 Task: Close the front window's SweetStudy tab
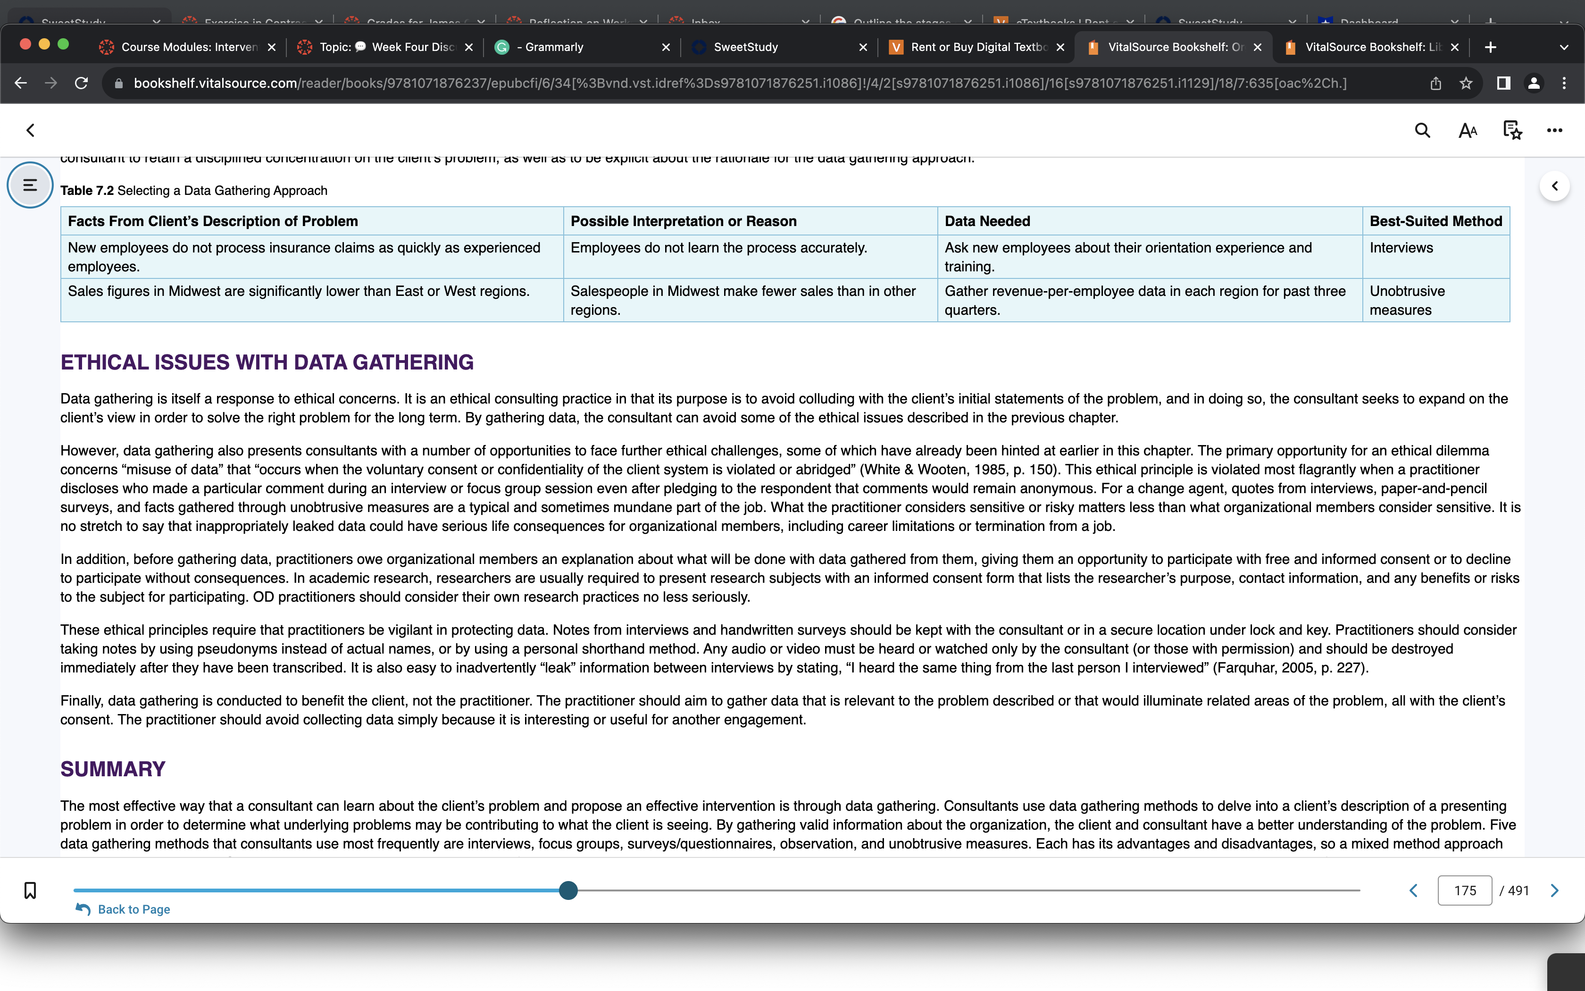coord(863,47)
